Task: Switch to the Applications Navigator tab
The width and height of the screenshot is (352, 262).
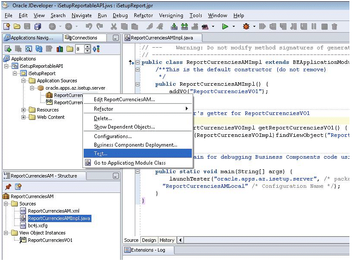Action: [x=33, y=38]
